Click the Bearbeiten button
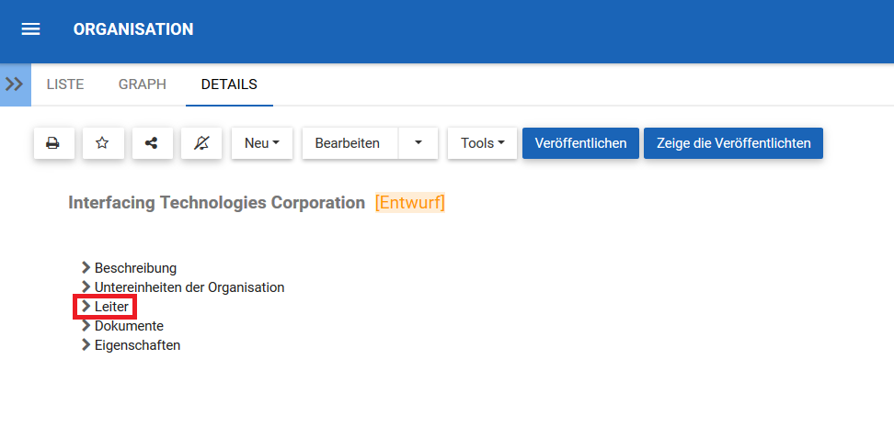Viewport: 894px width, 438px height. [350, 143]
